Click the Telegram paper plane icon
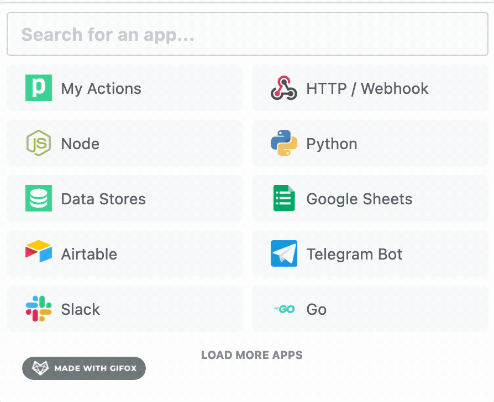This screenshot has height=402, width=494. (x=283, y=253)
